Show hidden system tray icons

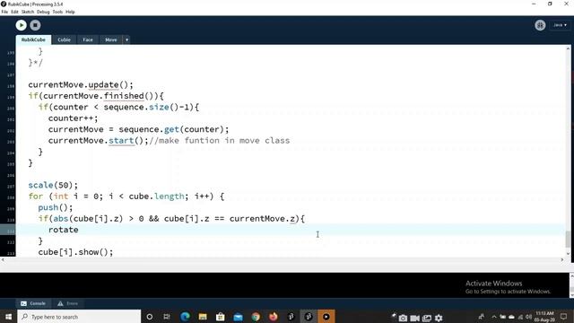point(494,317)
